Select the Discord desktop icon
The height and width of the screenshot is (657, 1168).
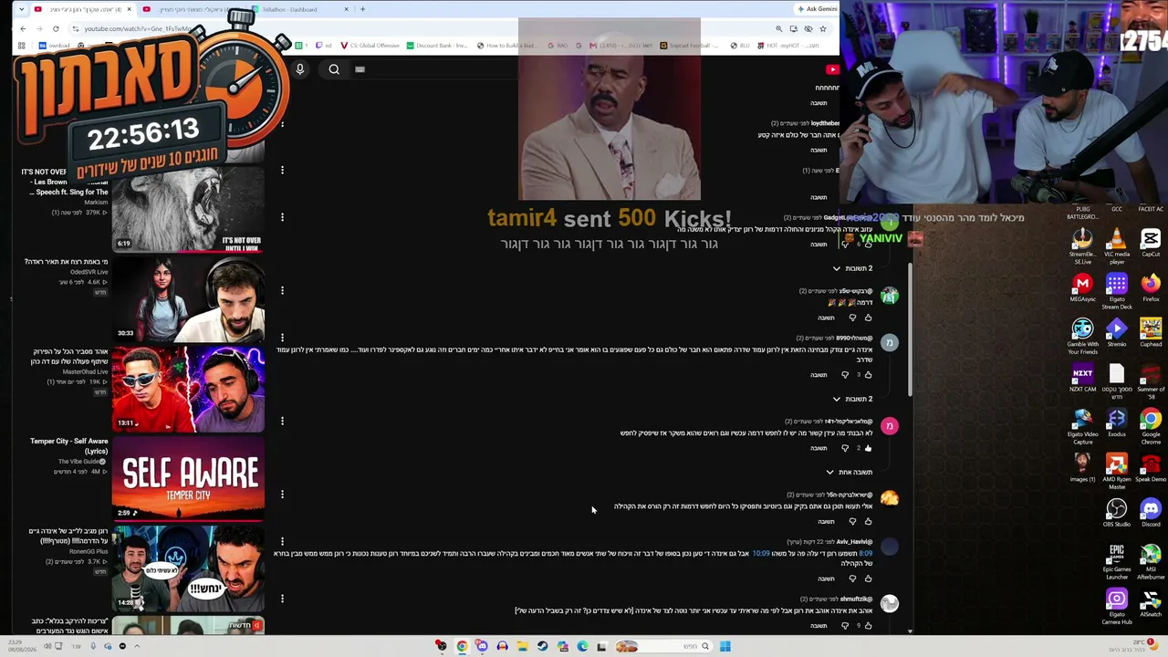[x=1151, y=513]
